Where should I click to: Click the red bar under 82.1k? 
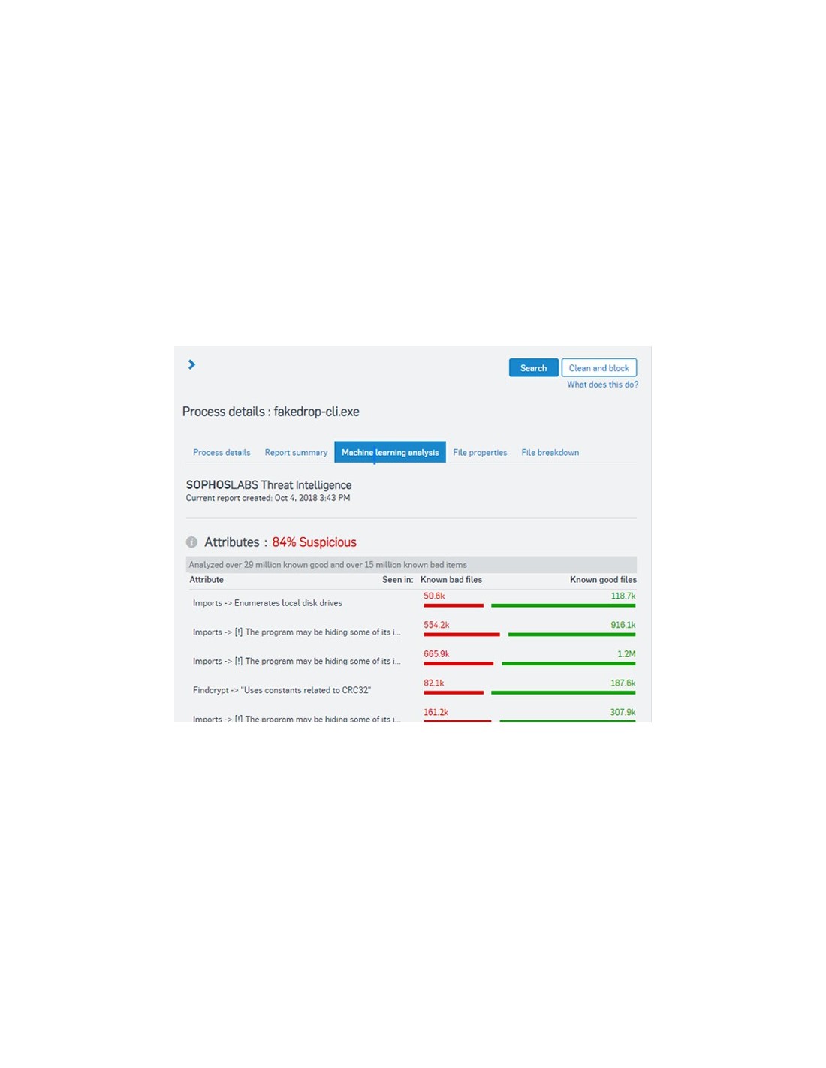[x=453, y=692]
